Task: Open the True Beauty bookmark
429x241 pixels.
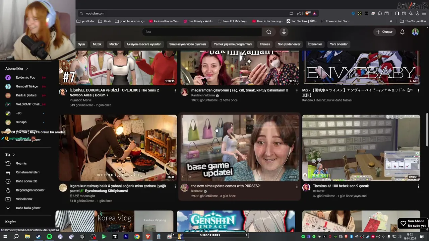Action: pos(198,21)
